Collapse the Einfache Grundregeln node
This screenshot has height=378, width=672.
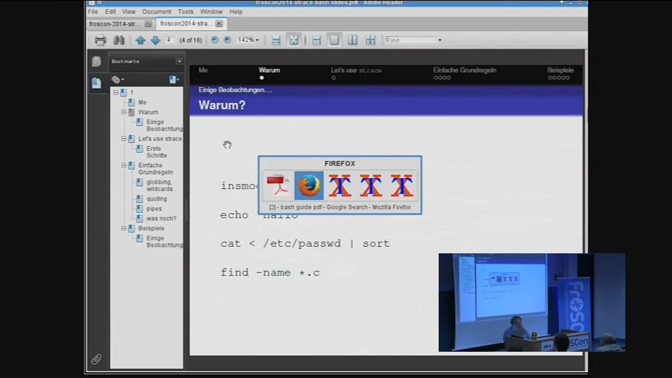124,165
